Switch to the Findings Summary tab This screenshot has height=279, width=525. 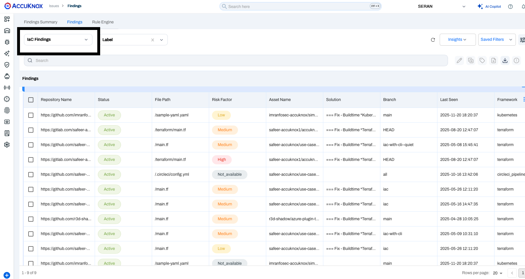click(x=41, y=22)
